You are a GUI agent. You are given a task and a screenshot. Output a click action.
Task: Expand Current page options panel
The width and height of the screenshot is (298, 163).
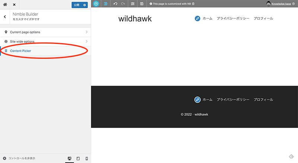point(45,32)
